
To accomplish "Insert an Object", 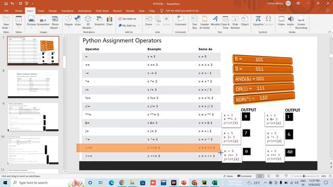I will [245, 21].
